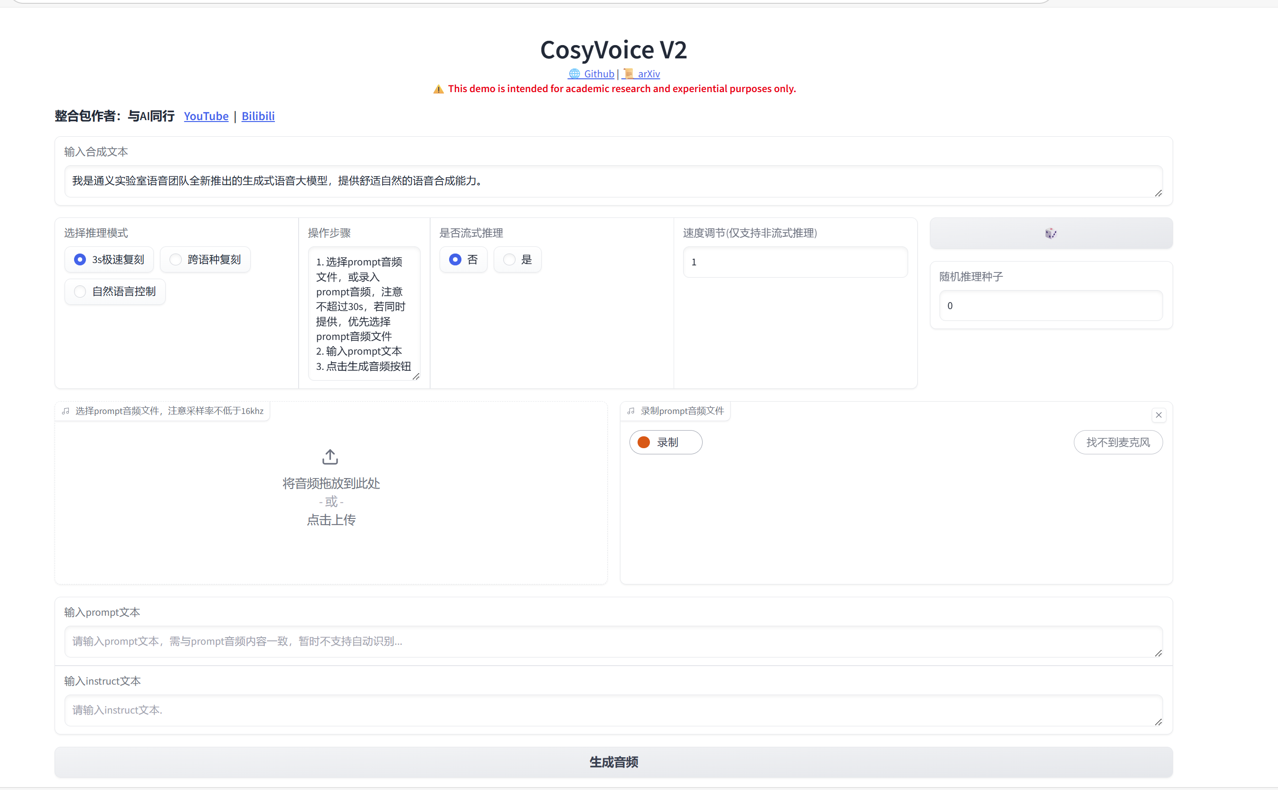Select 3s极速复刻 inference mode
This screenshot has width=1278, height=790.
click(x=109, y=260)
